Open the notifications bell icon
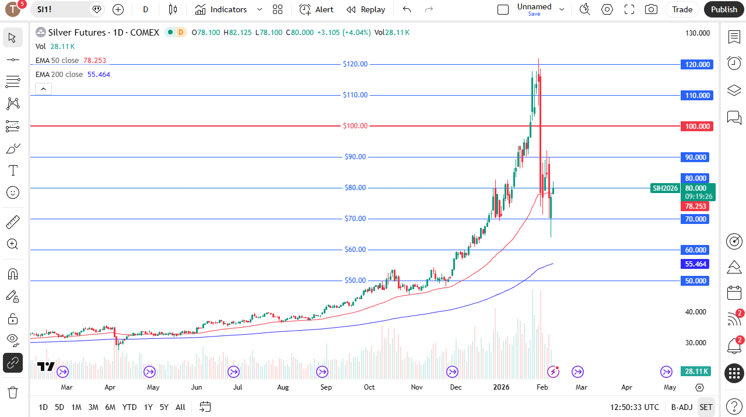 point(734,346)
